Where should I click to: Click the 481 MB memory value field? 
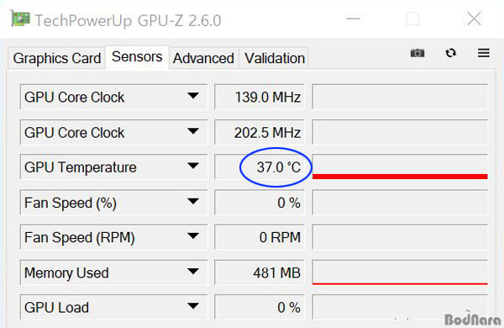[x=260, y=272]
